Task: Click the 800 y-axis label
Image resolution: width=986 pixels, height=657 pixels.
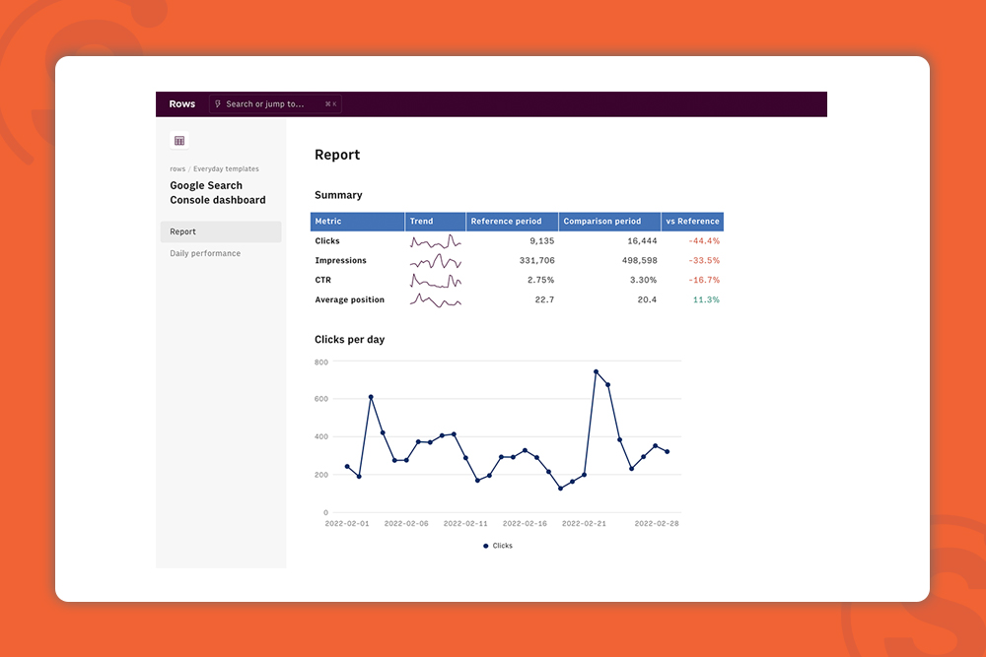Action: tap(320, 362)
